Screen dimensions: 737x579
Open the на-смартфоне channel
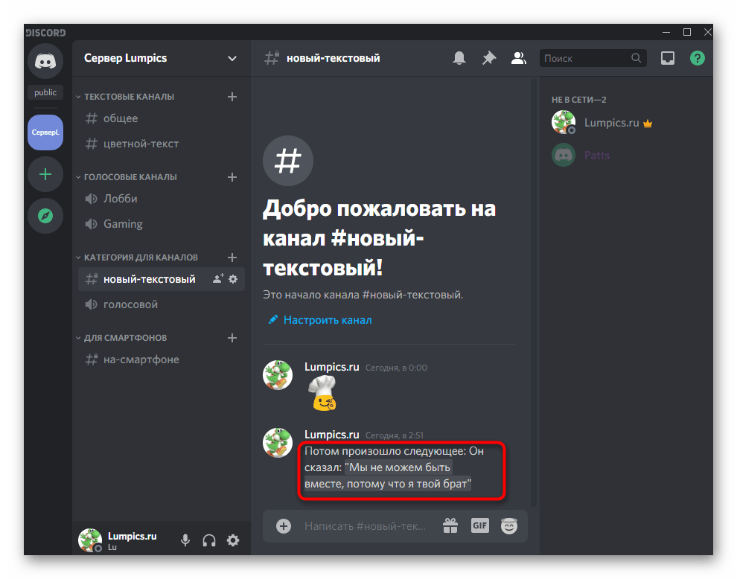(162, 359)
